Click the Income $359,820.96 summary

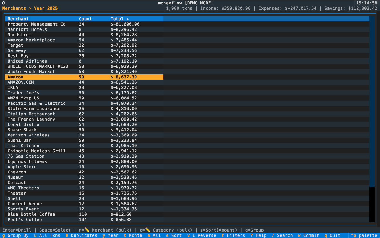point(225,8)
